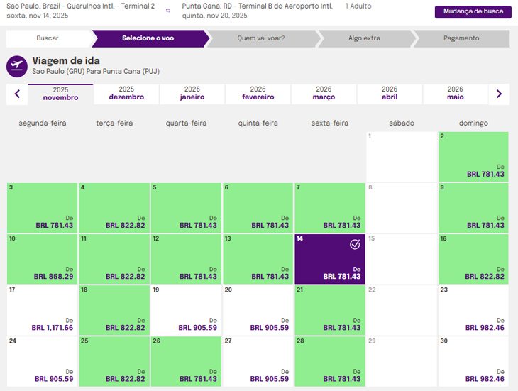Switch to the 2026 fevereiro month tab
518x391 pixels.
point(258,94)
